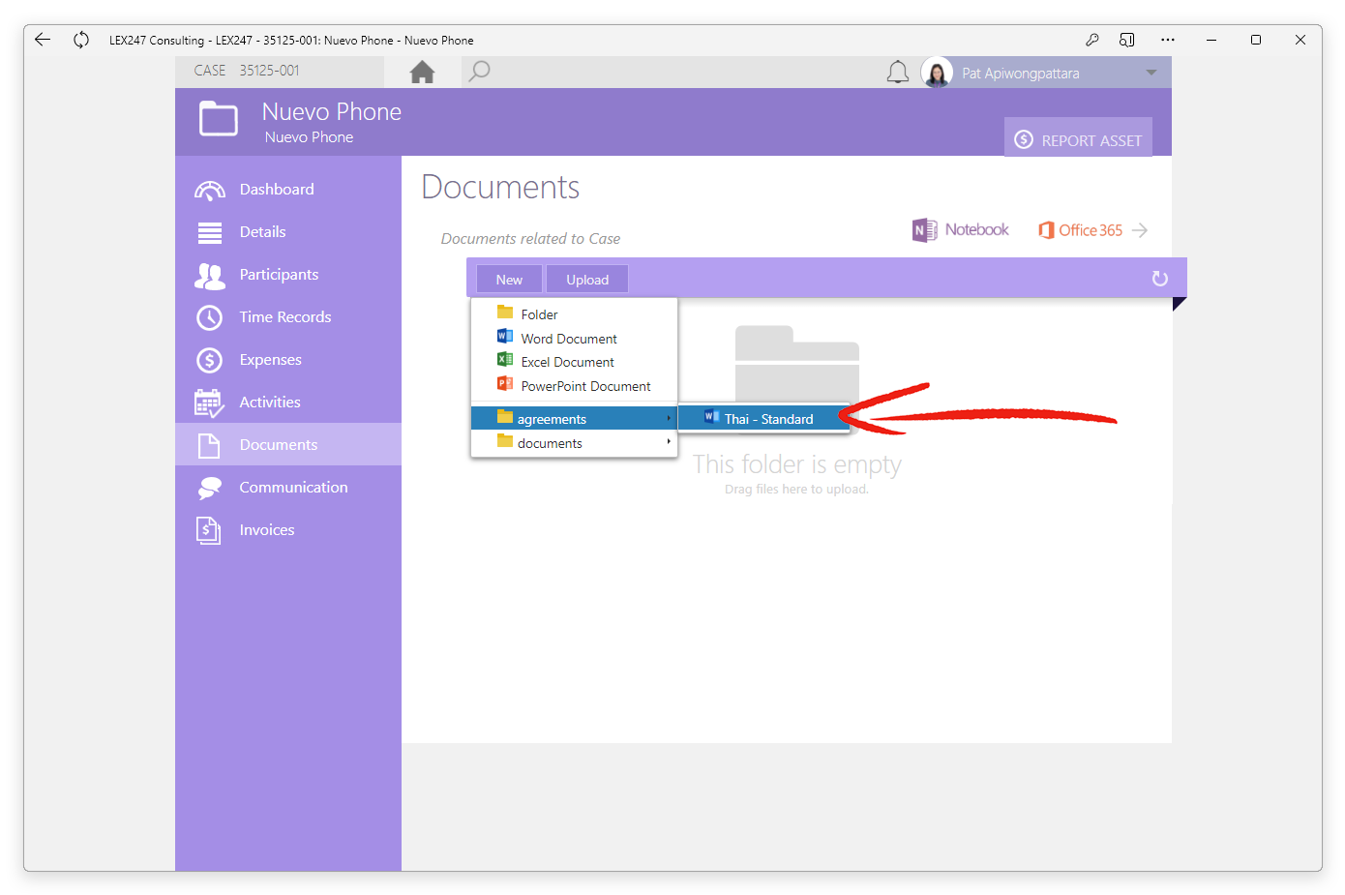The height and width of the screenshot is (895, 1345).
Task: Expand the Pat Apiwongpattara user dropdown
Action: (1151, 73)
